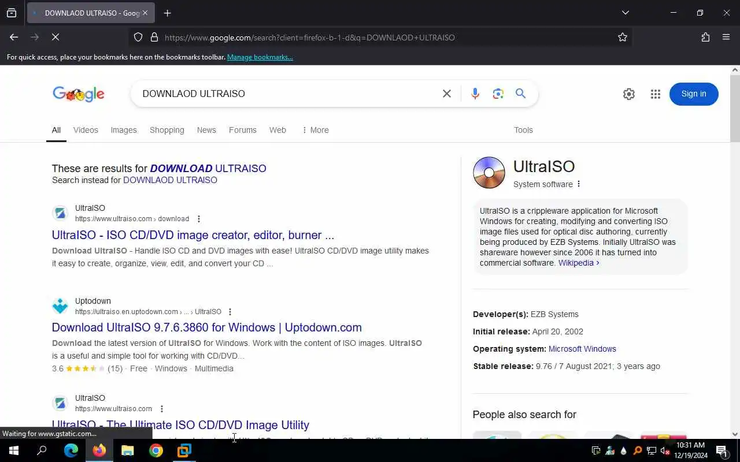Open Windows taskbar search
The image size is (740, 462).
(42, 450)
